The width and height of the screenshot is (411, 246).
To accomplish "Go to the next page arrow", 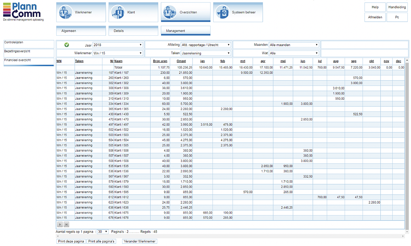I will tap(60, 225).
